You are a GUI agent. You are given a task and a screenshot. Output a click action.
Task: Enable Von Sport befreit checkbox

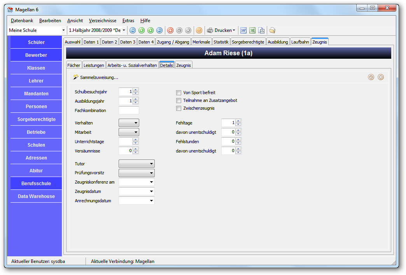178,93
